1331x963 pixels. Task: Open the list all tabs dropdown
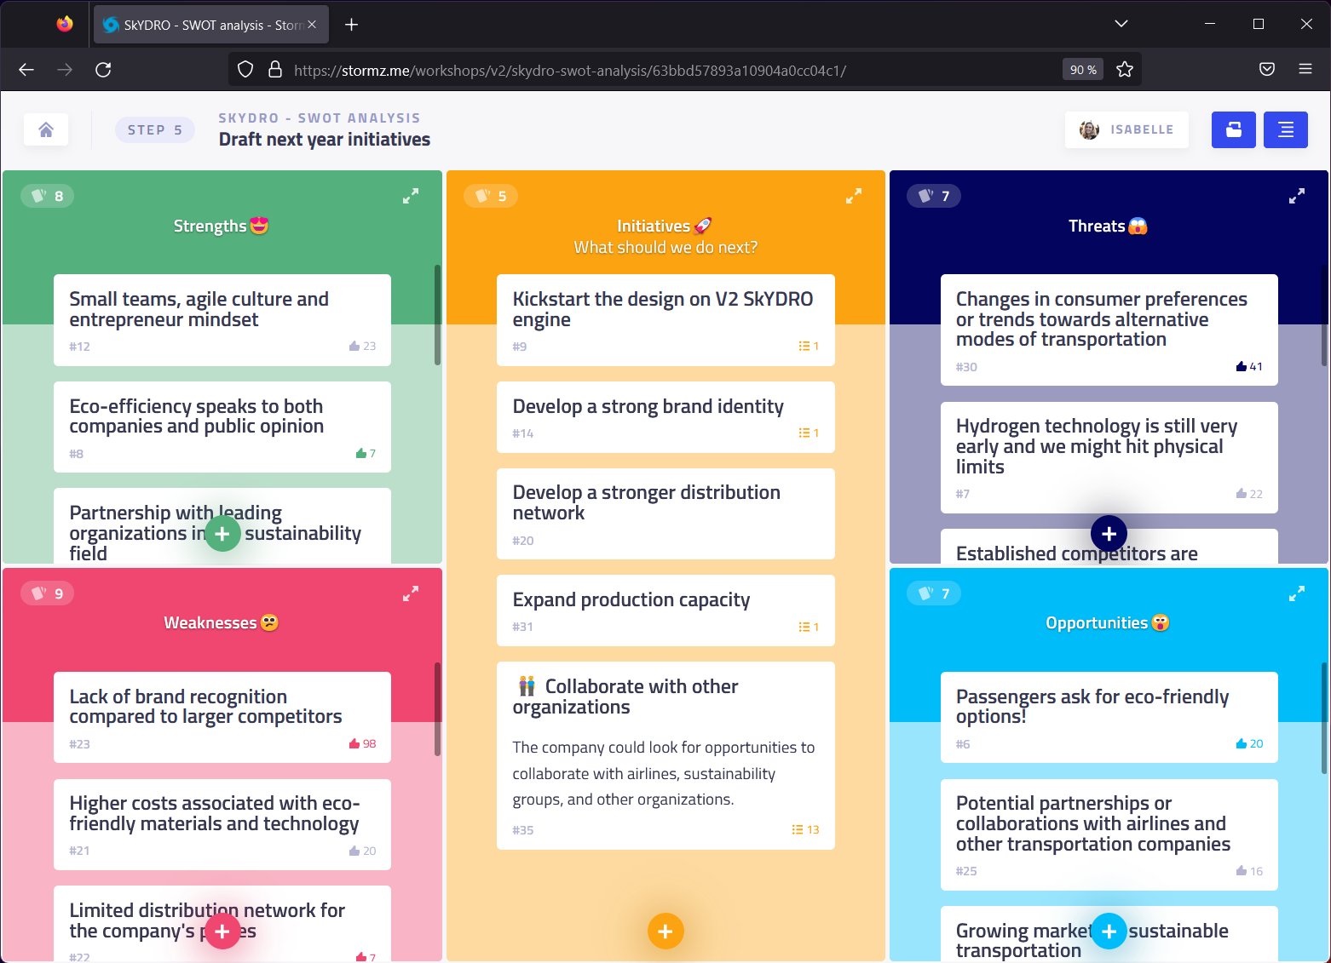pos(1121,24)
